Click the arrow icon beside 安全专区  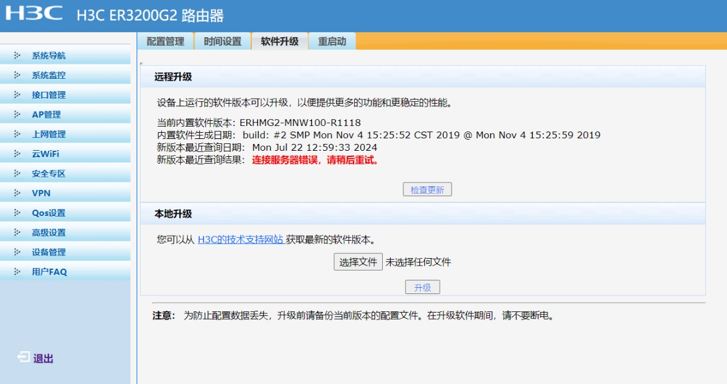[17, 174]
